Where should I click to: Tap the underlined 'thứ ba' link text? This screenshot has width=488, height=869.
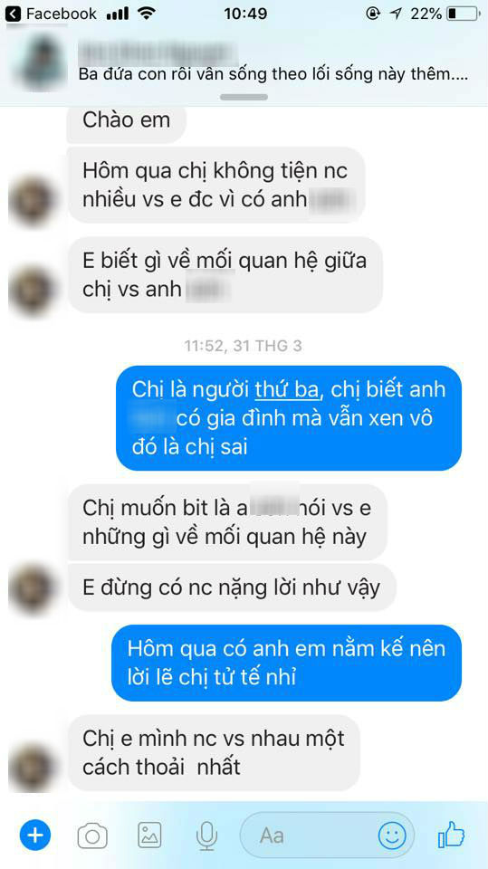pos(287,389)
